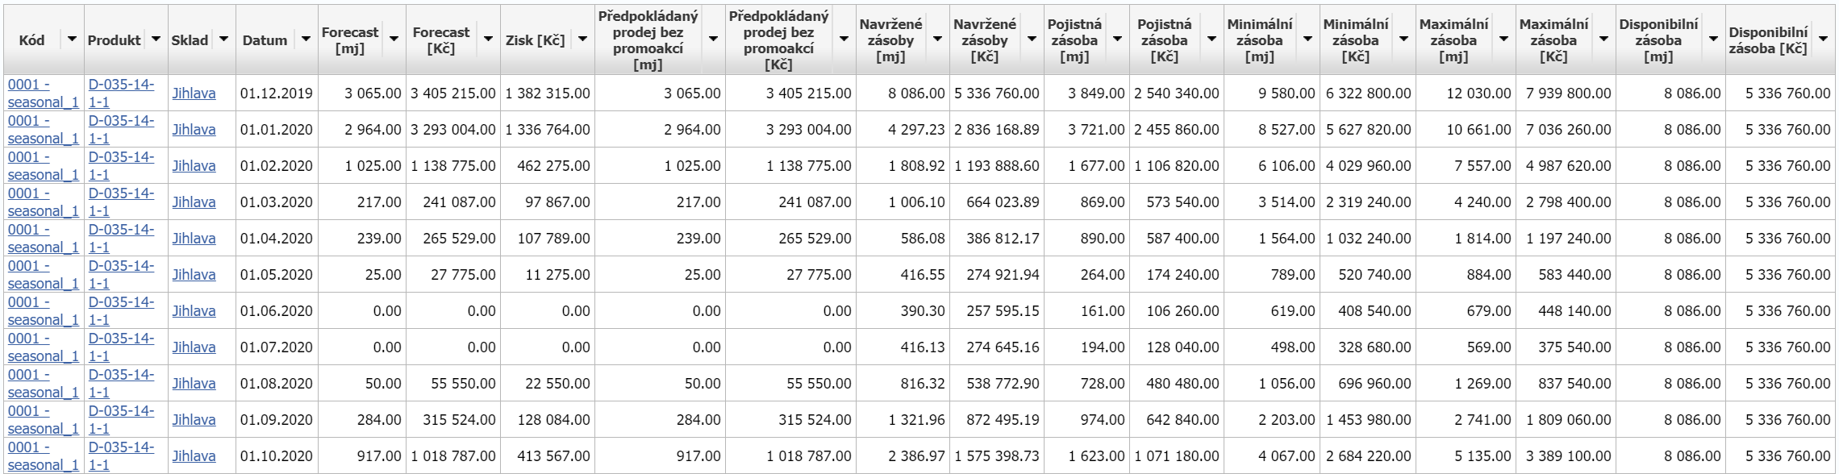Open the Produkt column filter arrow
Screen dimensions: 1839x474
156,39
